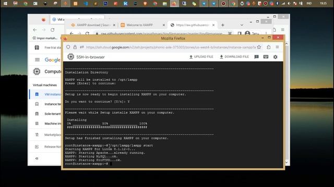Click the Google Cloud logo
Screen dimensions: 334x187
[53, 60]
